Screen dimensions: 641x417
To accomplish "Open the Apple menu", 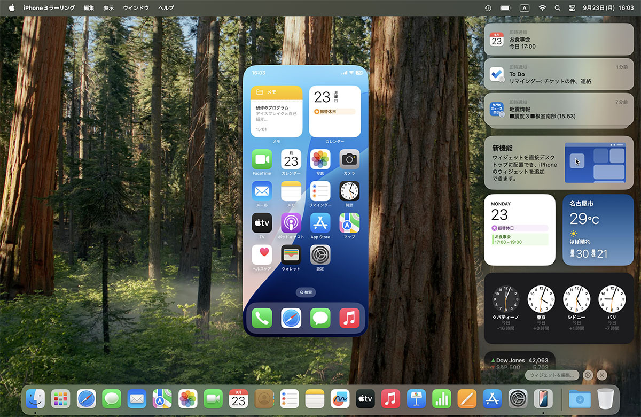I will [x=12, y=8].
